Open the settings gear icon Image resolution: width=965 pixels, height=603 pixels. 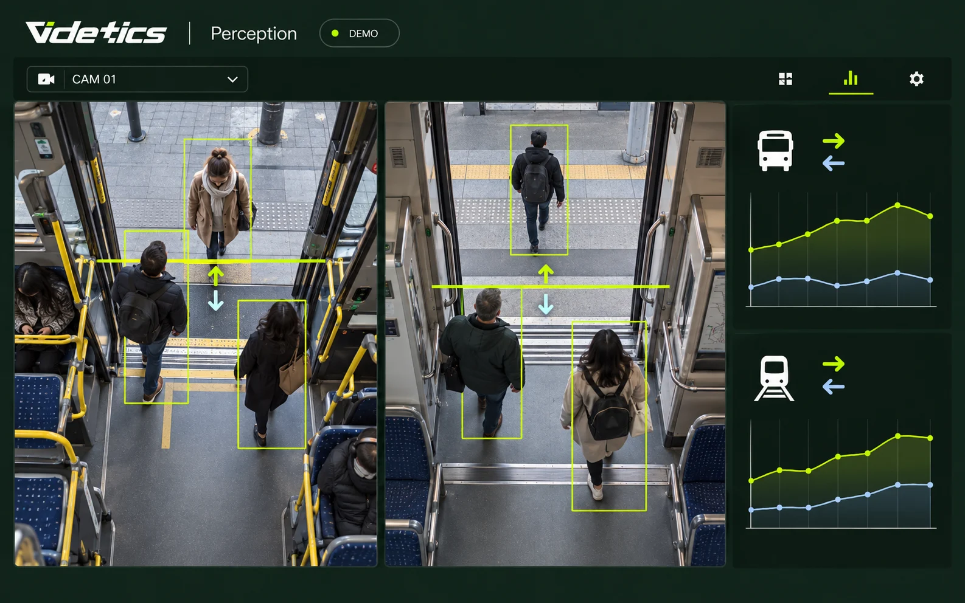pyautogui.click(x=916, y=79)
